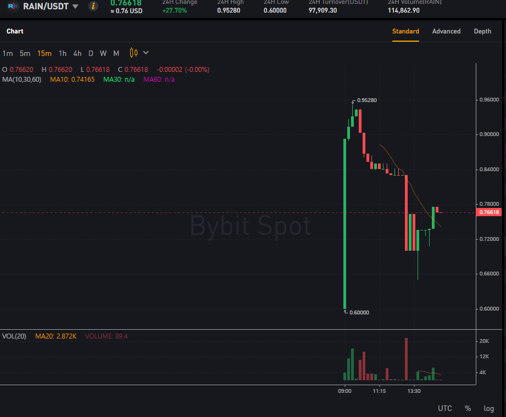The image size is (506, 417).
Task: Click the 24H High 0.95280 value
Action: pyautogui.click(x=229, y=10)
